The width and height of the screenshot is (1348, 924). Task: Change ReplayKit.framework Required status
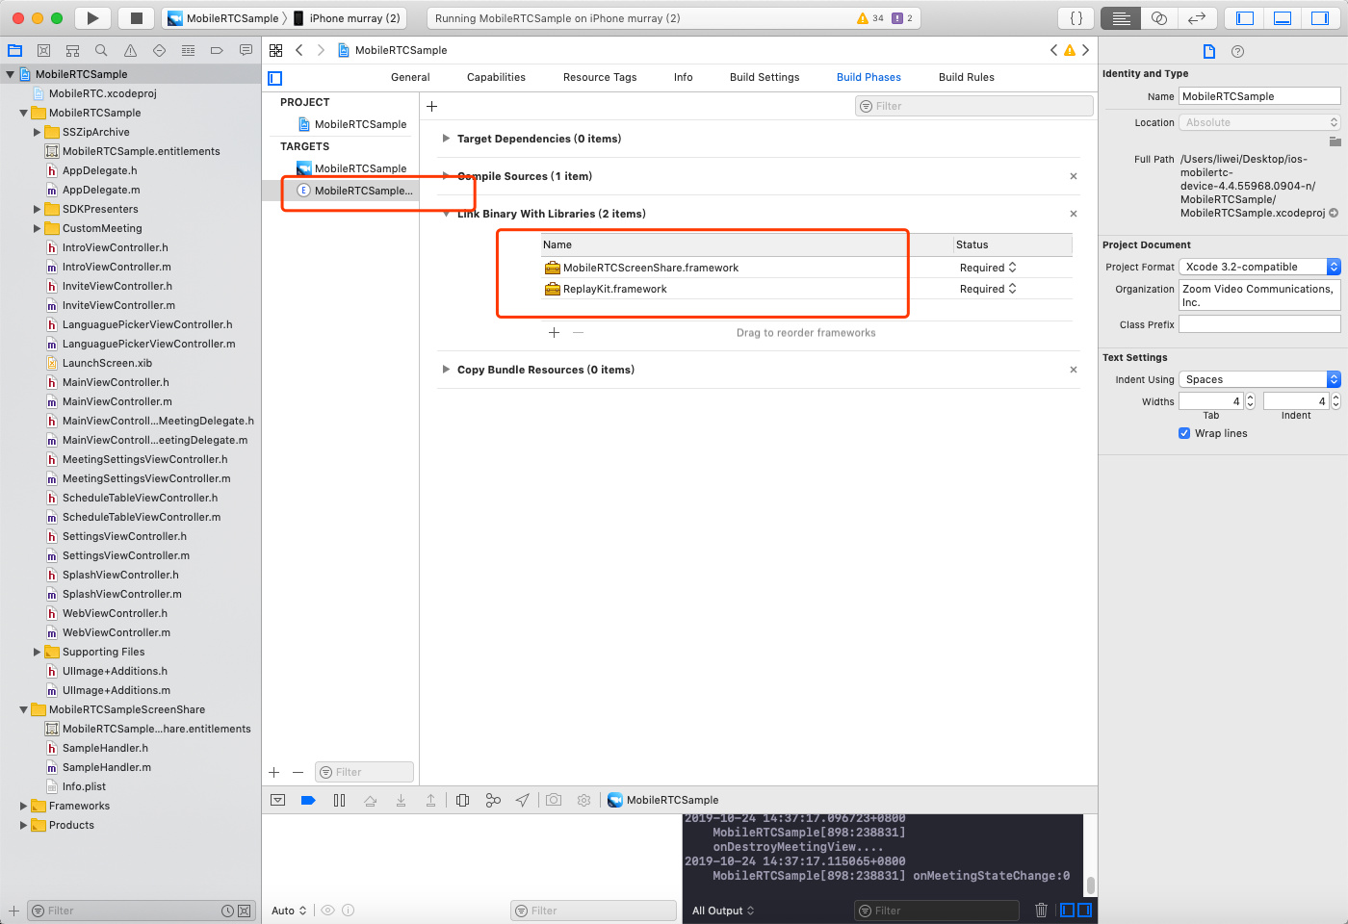(x=988, y=289)
